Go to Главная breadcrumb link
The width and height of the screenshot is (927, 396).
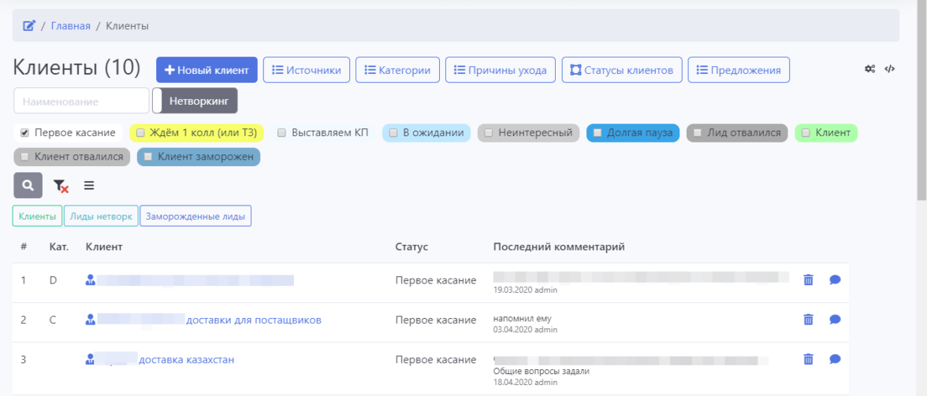click(70, 26)
